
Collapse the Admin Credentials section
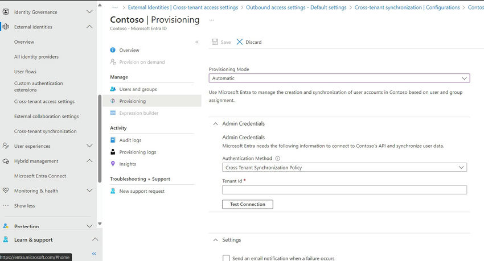(x=215, y=123)
